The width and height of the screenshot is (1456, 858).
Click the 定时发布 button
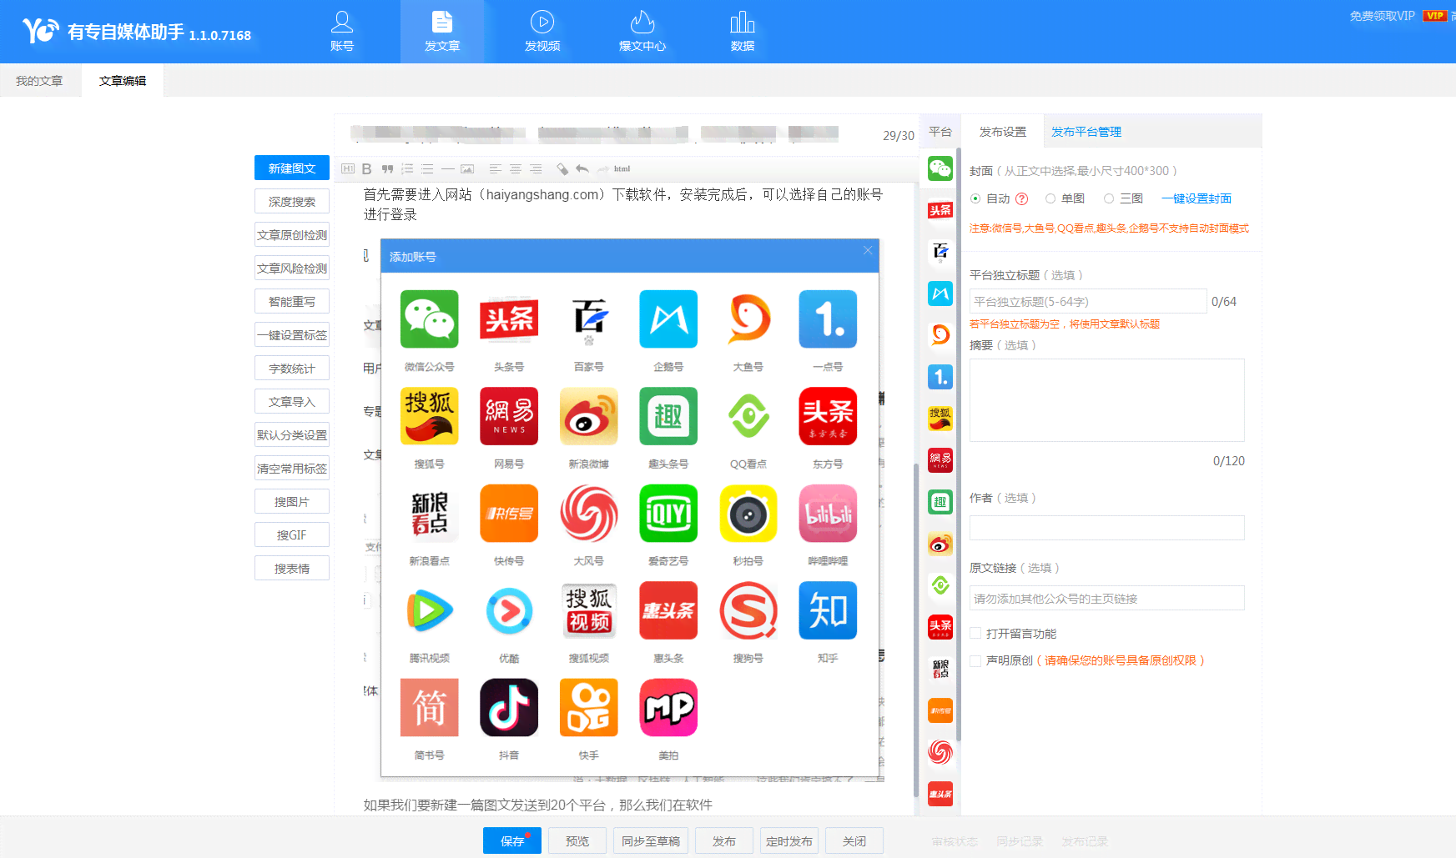pyautogui.click(x=789, y=840)
